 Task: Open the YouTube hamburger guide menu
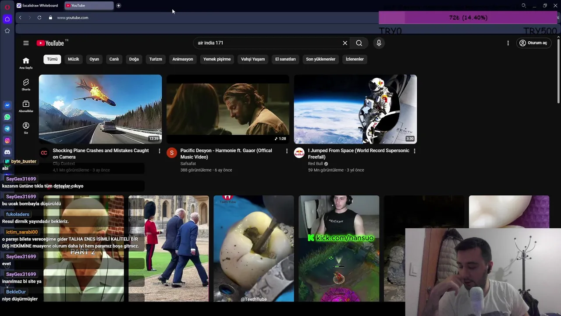(26, 43)
